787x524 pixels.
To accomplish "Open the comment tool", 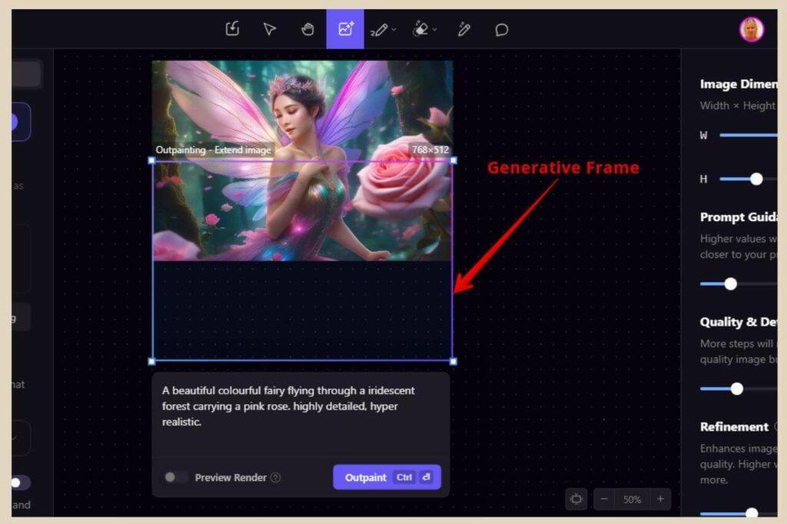I will (x=501, y=30).
